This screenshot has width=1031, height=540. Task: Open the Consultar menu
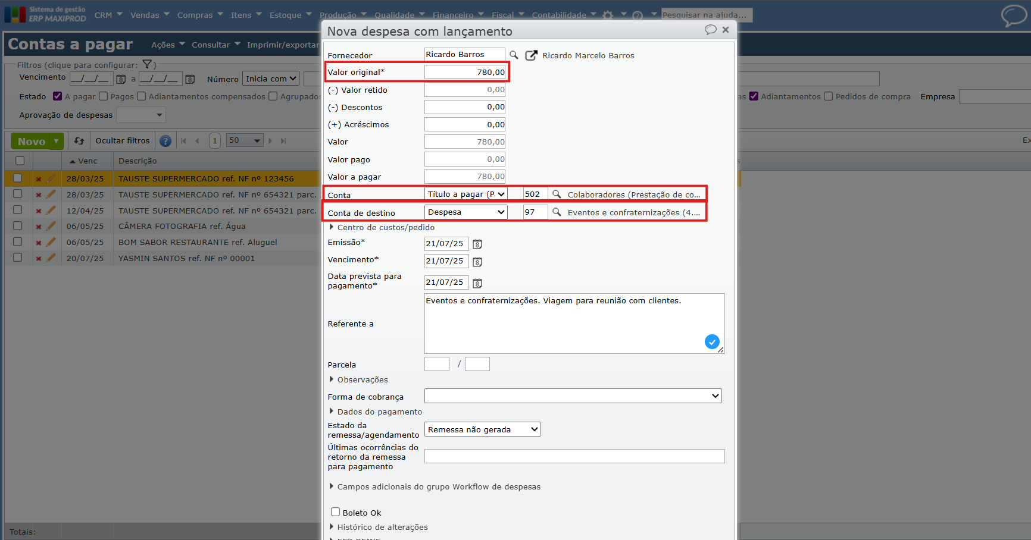click(216, 45)
